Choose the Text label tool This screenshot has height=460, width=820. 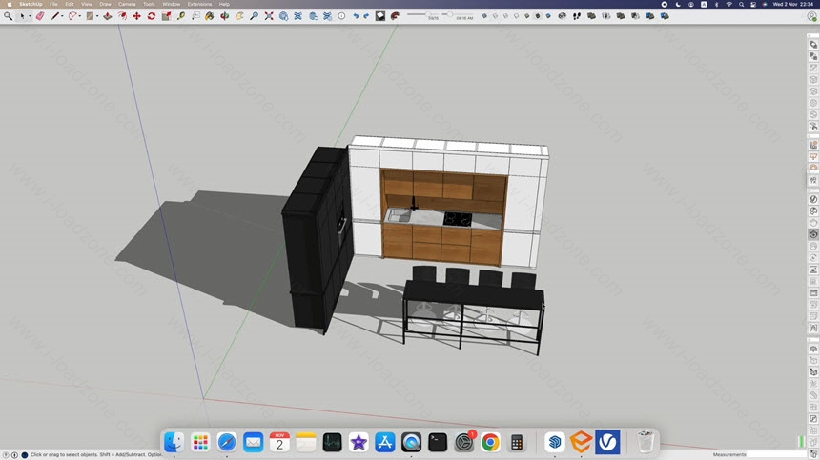click(x=195, y=16)
